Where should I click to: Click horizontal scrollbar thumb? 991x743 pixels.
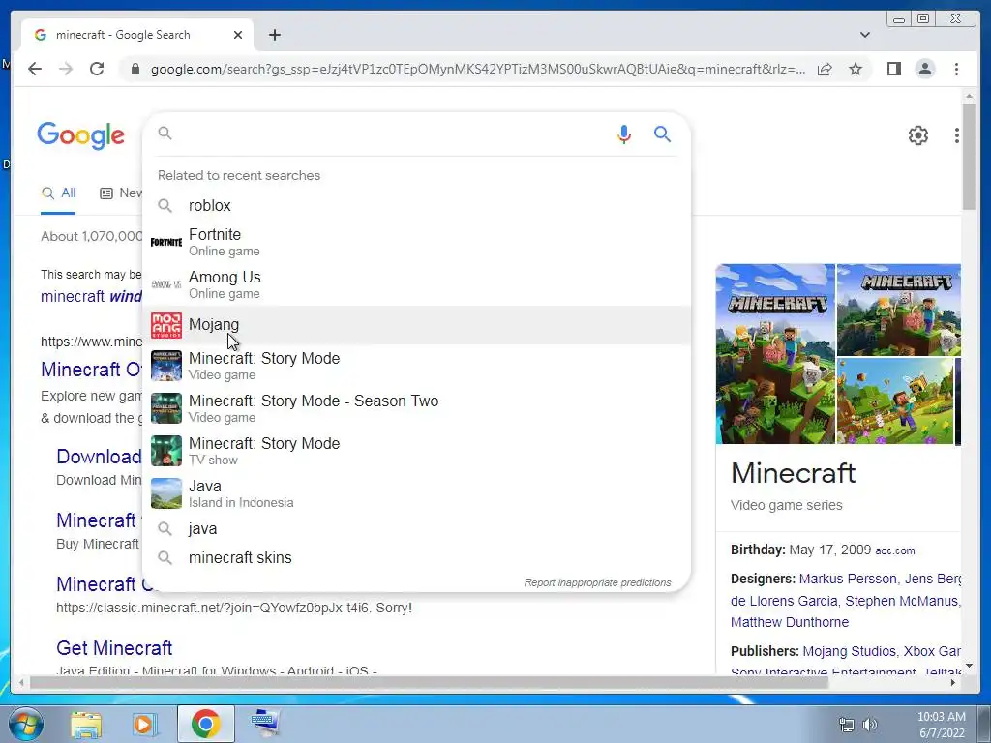tap(429, 682)
